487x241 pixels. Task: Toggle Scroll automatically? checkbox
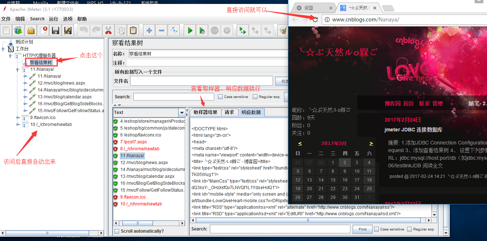117,231
